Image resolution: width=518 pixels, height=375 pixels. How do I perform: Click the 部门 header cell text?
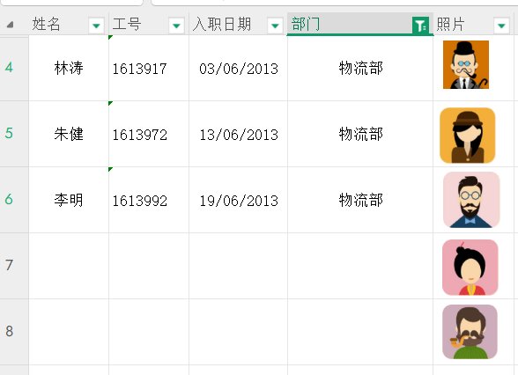pyautogui.click(x=306, y=25)
